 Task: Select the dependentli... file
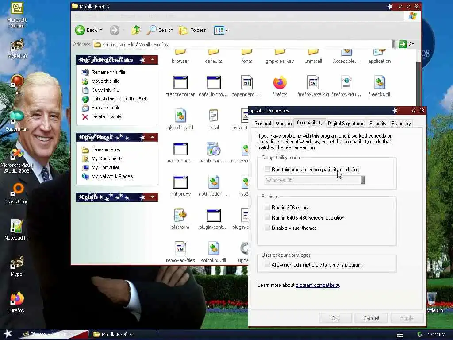point(246,86)
